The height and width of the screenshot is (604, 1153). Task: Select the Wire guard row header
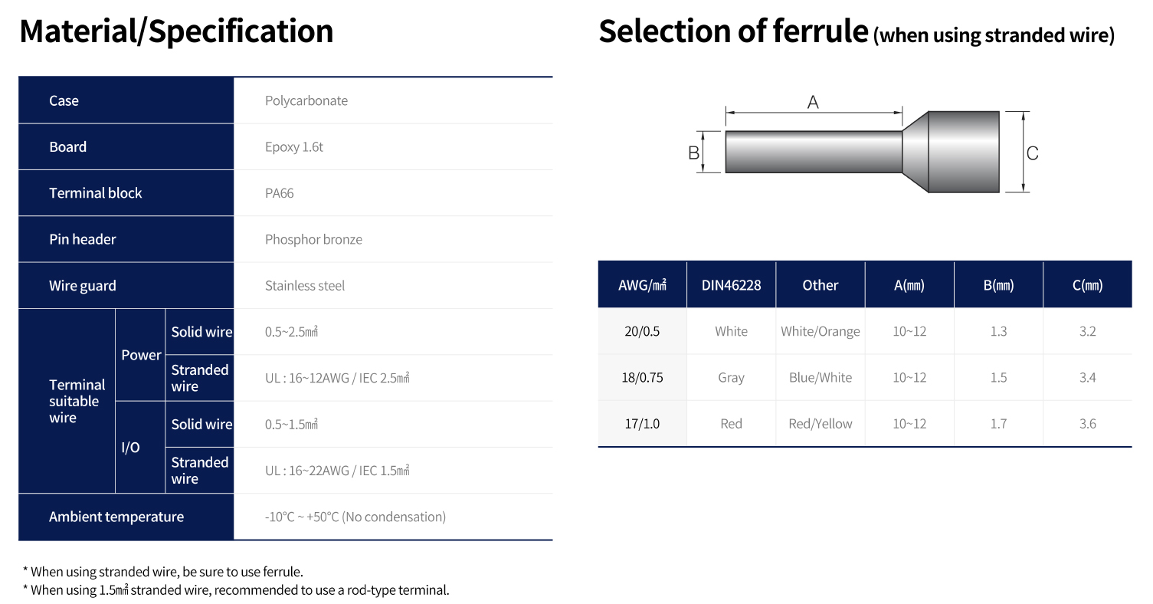tap(126, 285)
